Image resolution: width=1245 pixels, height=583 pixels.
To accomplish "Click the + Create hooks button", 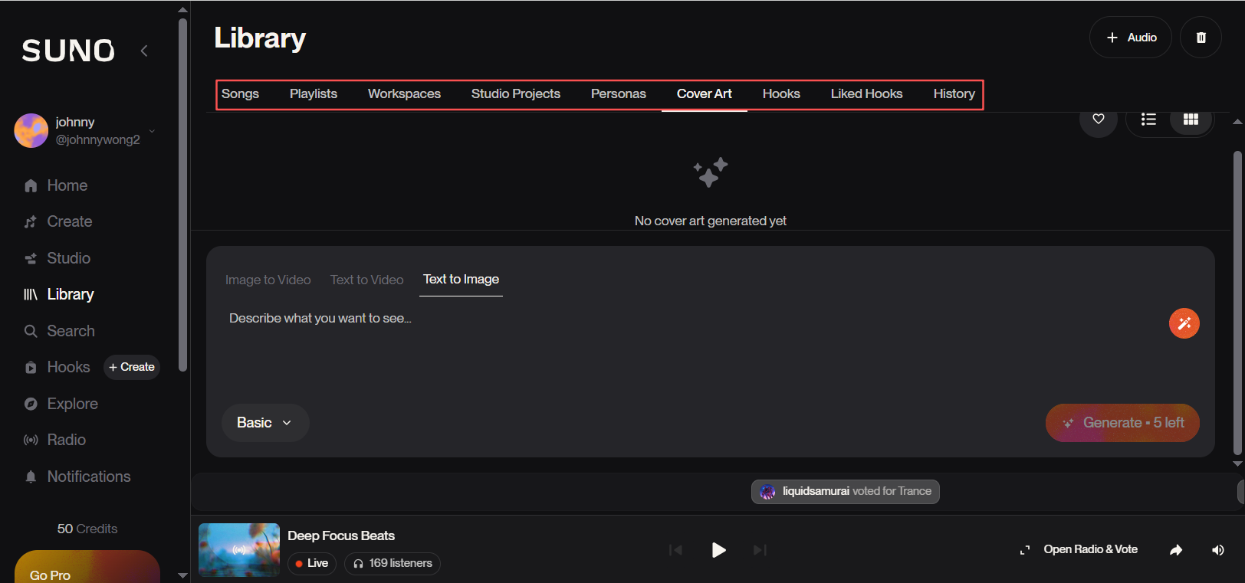I will 132,367.
